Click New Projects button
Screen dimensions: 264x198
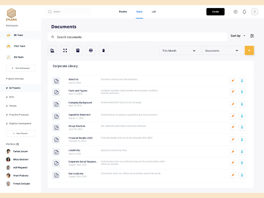point(21,133)
